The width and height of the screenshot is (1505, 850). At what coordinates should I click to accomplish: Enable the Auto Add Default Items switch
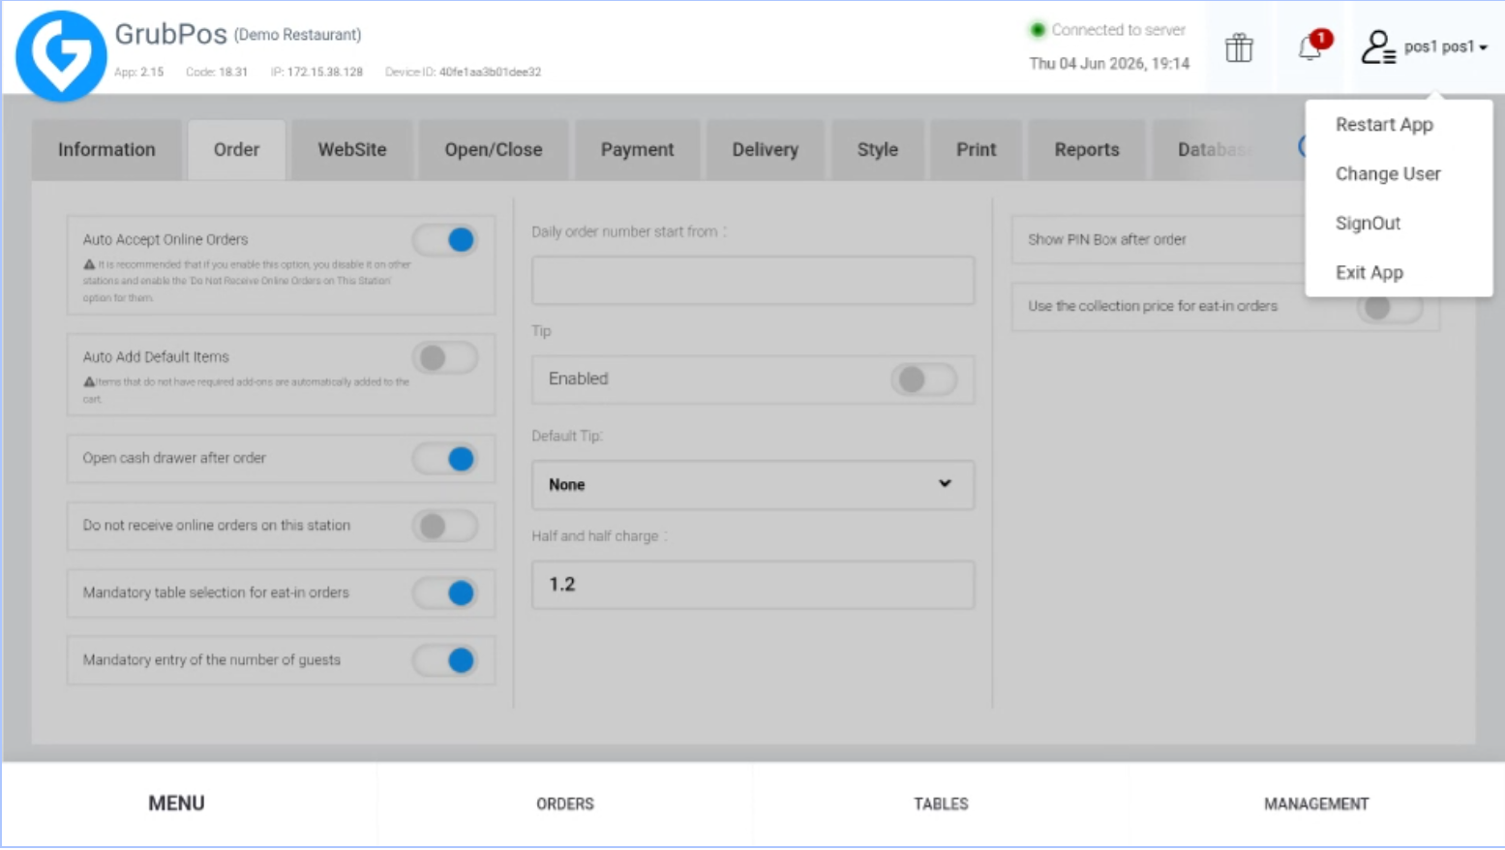(x=445, y=357)
